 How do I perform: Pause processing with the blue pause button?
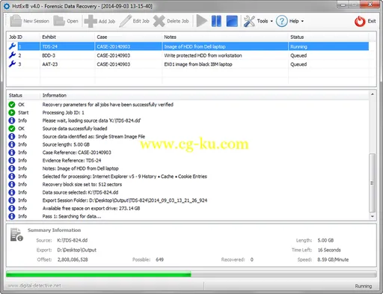coord(216,21)
